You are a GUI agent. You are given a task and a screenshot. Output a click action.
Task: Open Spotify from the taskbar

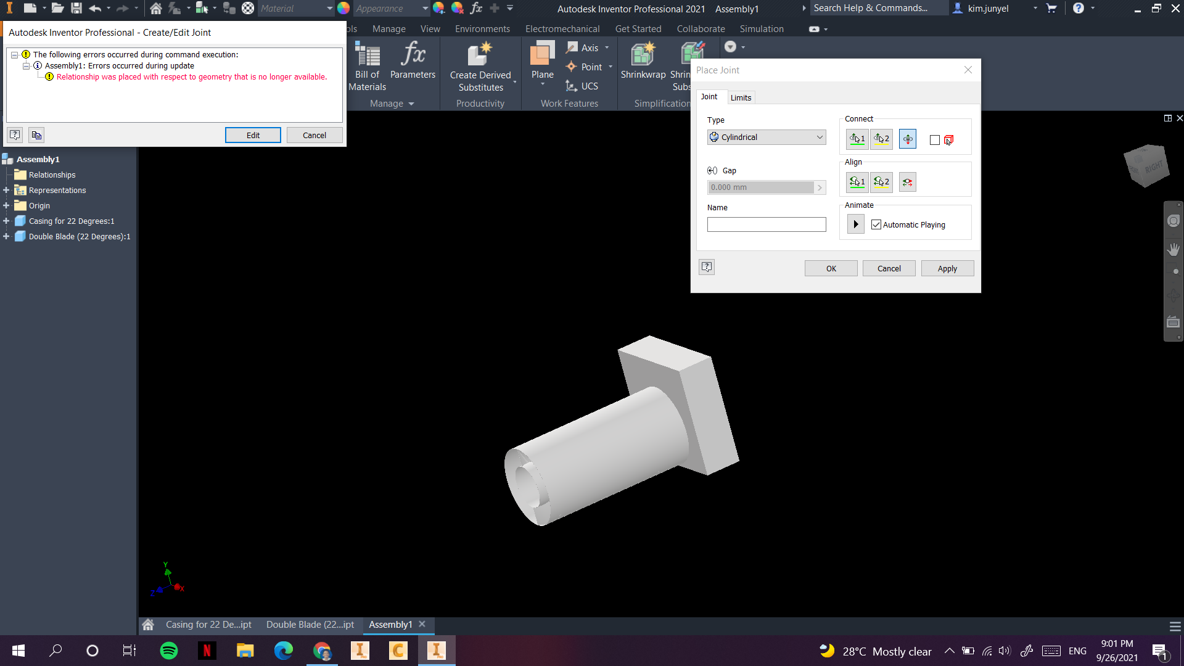coord(168,651)
